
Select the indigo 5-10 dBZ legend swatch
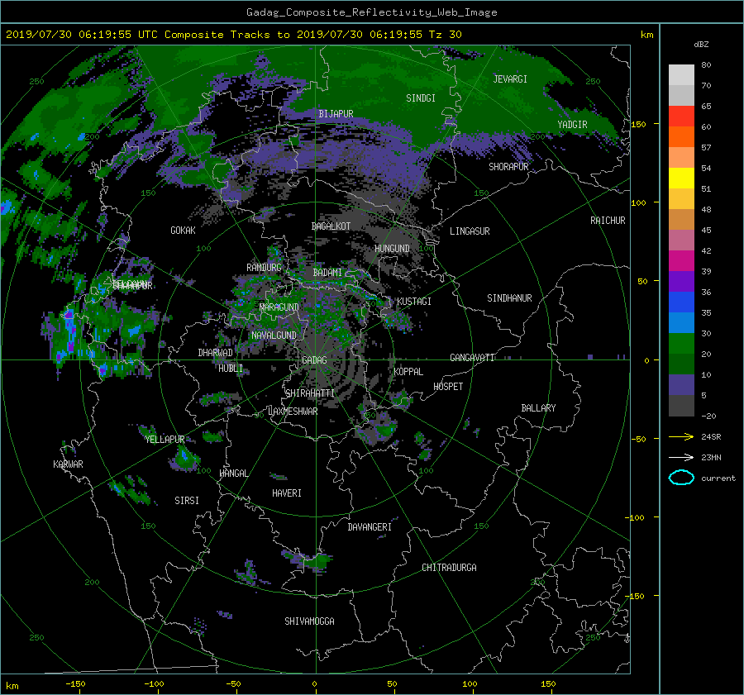pos(681,385)
